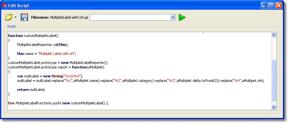The image size is (288, 123).
Task: Click the long "multLabel.replace" code line
Action: coord(141,81)
